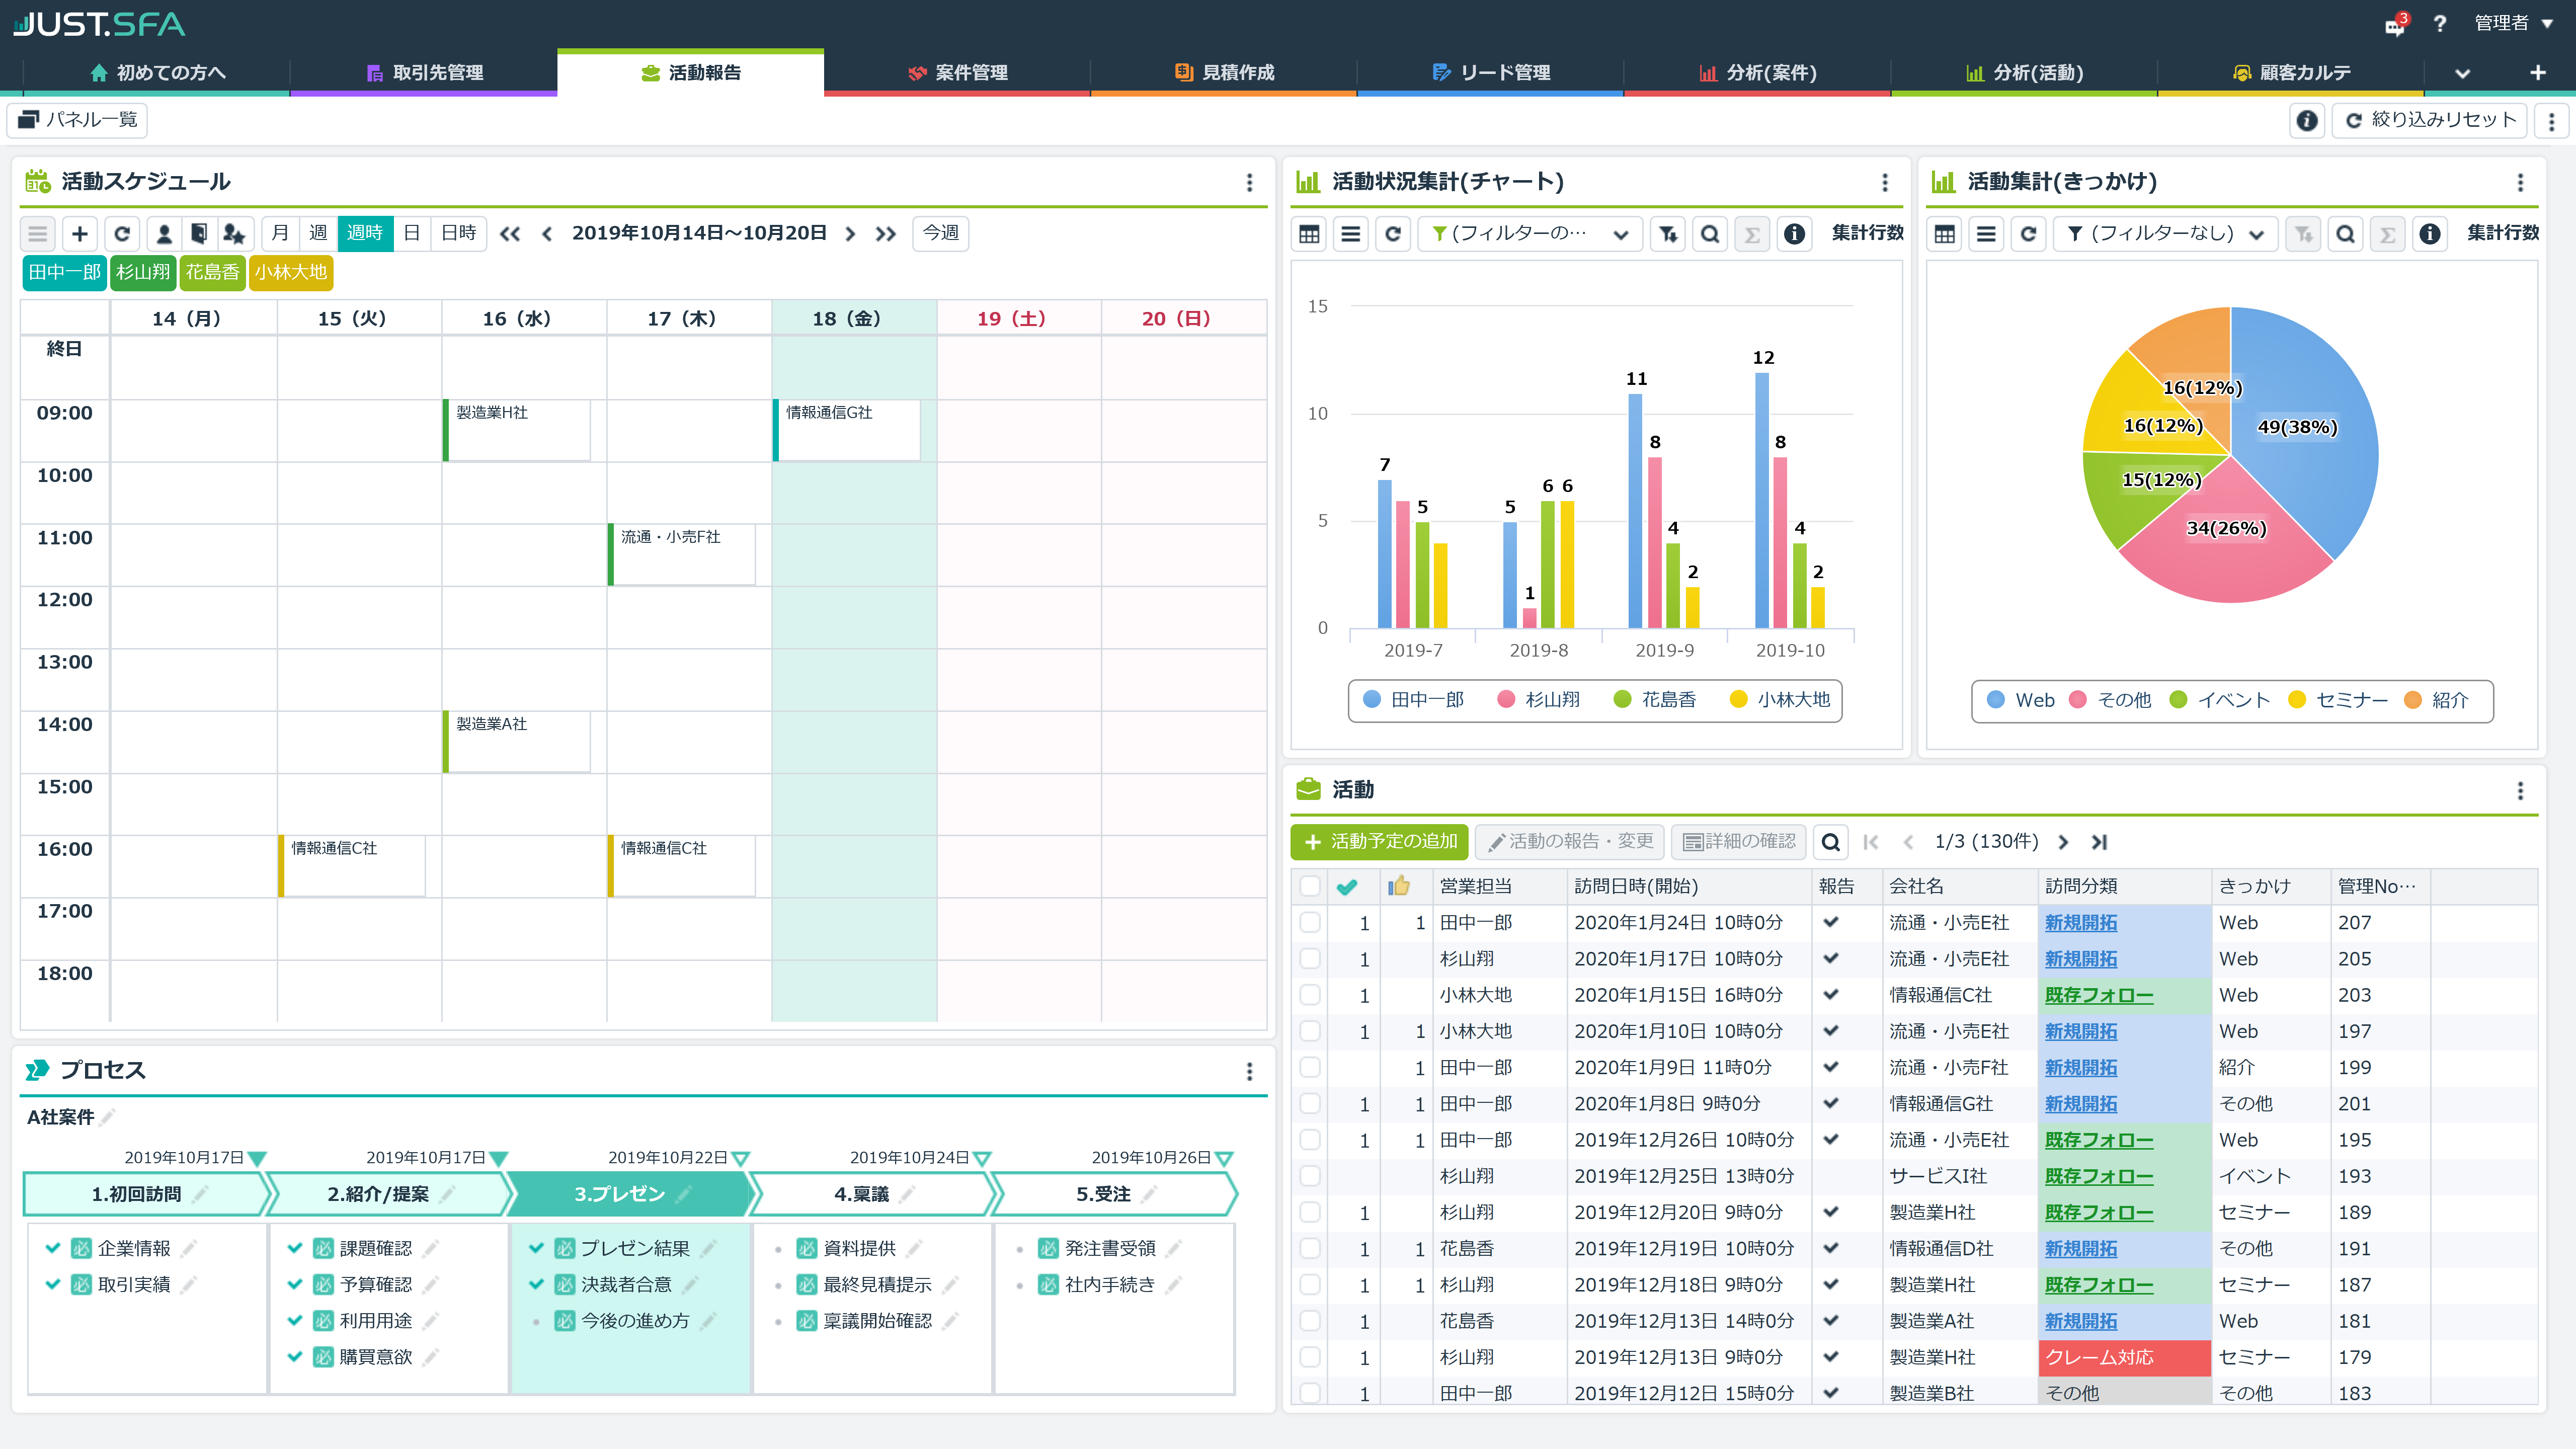This screenshot has width=2576, height=1449.
Task: Select checkbox for 2020年1月15日 小林大地 row
Action: coord(1309,995)
